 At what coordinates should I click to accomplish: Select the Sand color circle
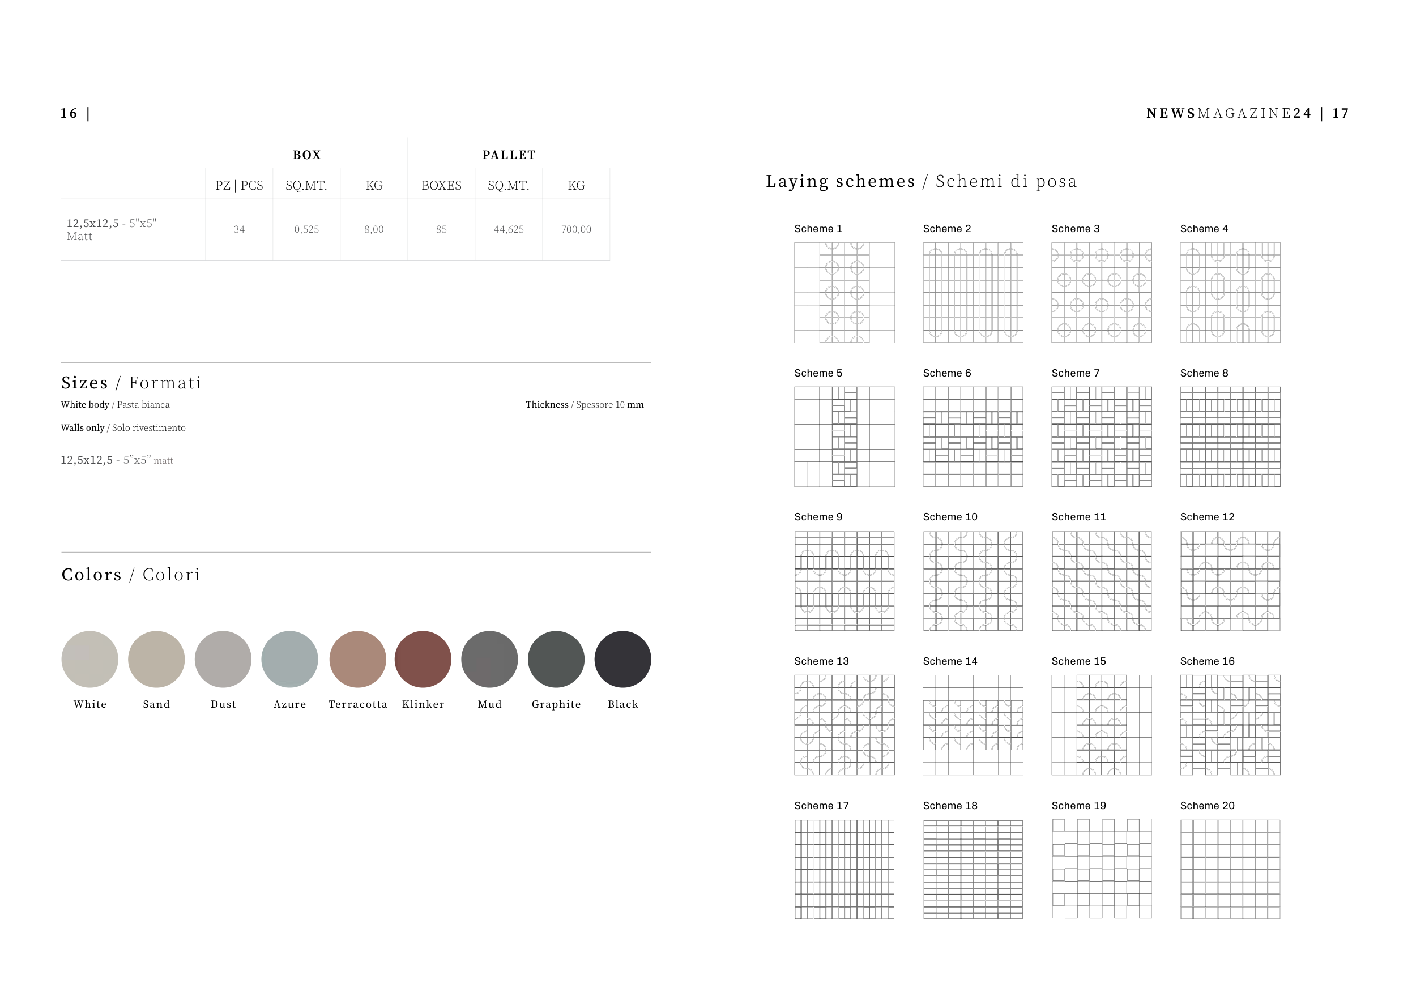point(156,659)
